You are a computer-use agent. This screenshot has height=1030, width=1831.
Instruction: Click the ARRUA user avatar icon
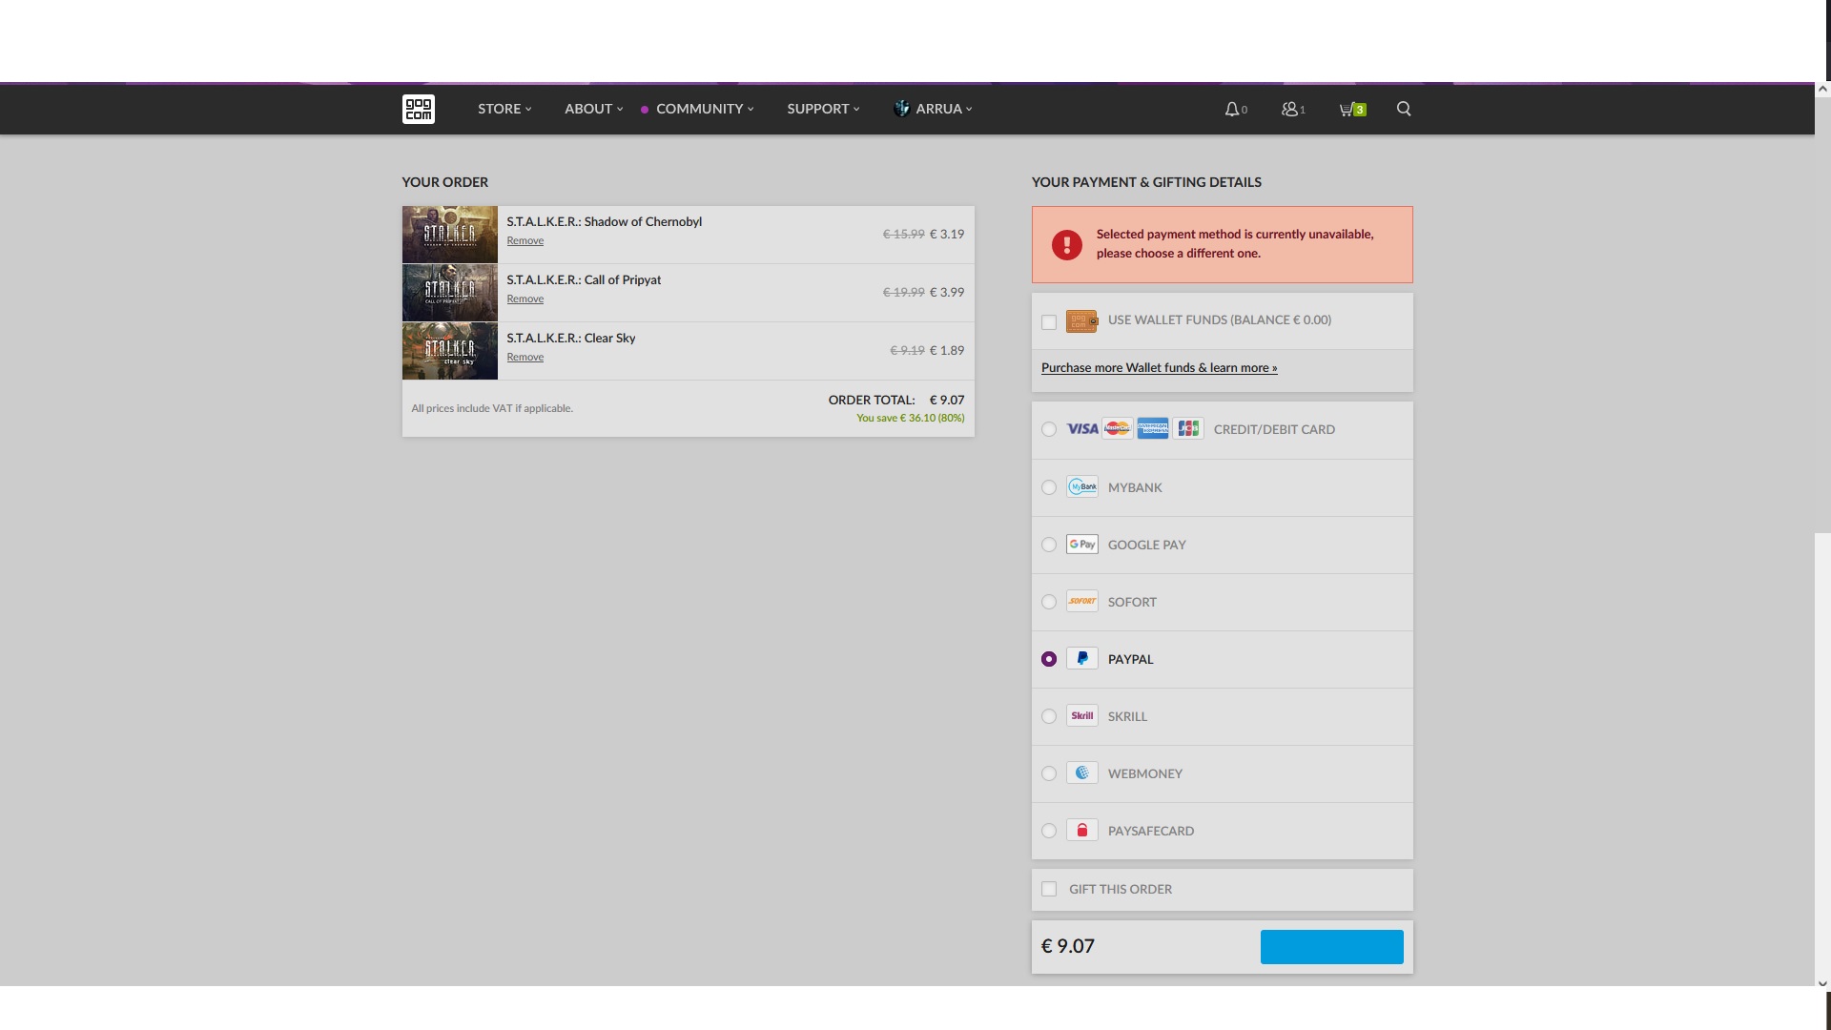pos(901,109)
